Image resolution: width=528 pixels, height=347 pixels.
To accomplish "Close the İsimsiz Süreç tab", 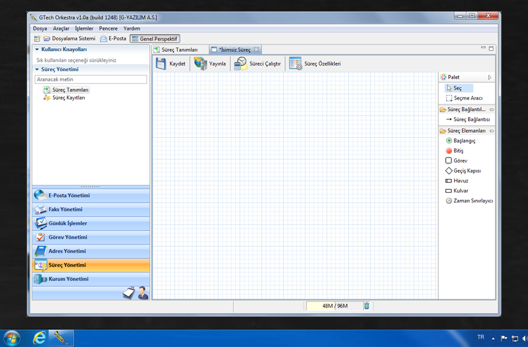I will click(256, 49).
